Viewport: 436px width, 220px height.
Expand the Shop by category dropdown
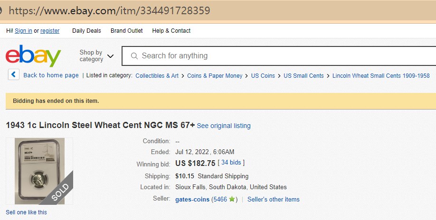pos(96,56)
